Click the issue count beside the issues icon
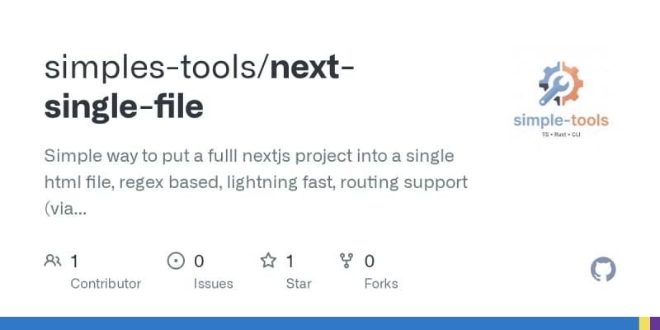Image resolution: width=660 pixels, height=330 pixels. tap(199, 262)
